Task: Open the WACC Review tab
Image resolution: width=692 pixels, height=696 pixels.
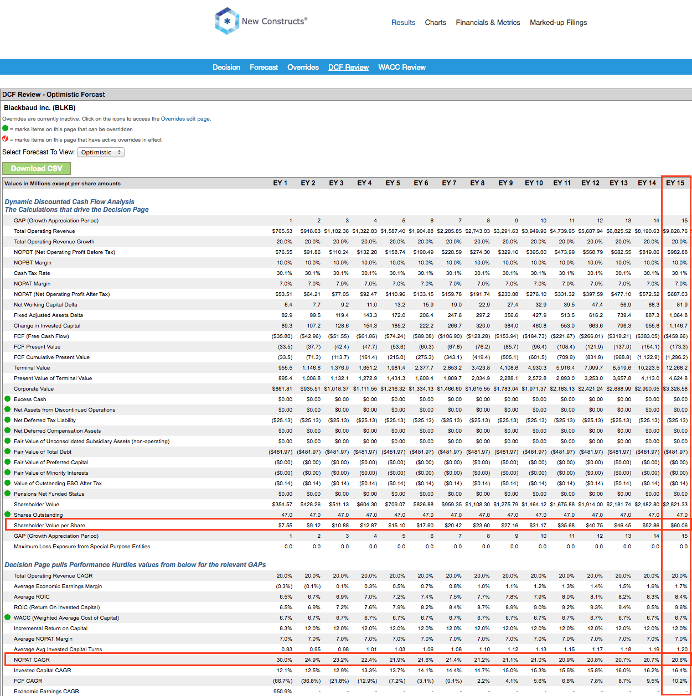Action: coord(402,67)
